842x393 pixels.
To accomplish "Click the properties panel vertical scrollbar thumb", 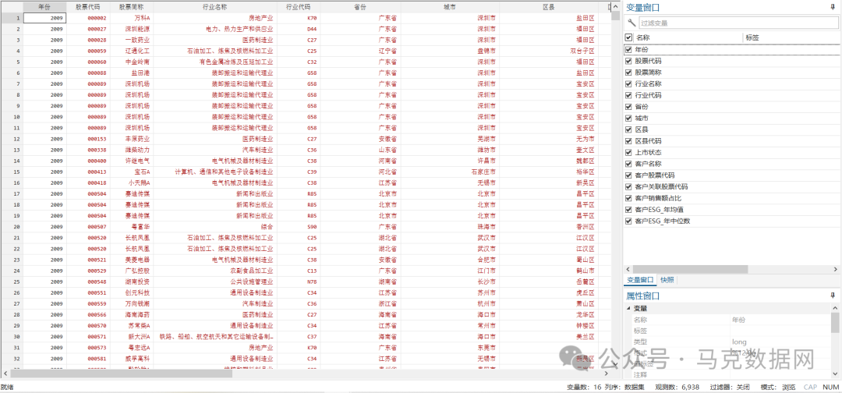I will point(835,324).
